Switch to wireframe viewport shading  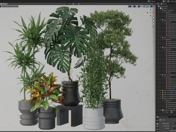[x=144, y=6]
